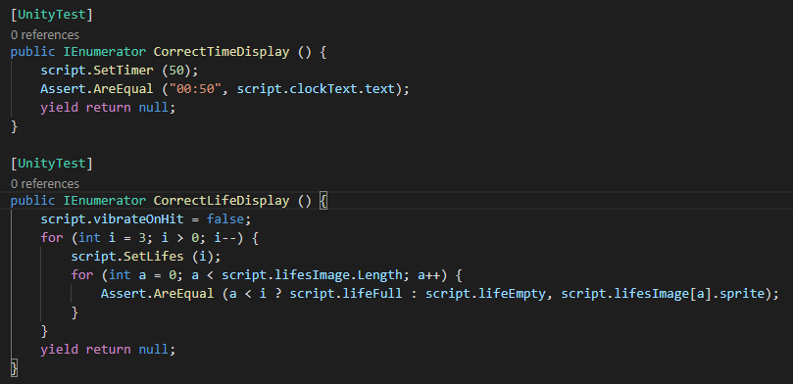Click the second [UnityTest] attribute
Image resolution: width=793 pixels, height=384 pixels.
(52, 164)
